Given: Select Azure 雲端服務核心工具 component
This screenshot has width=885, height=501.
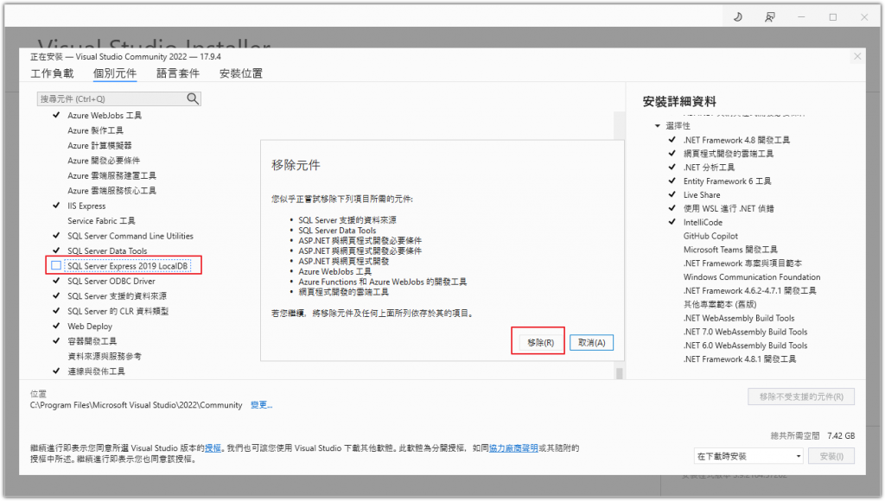Looking at the screenshot, I should point(111,191).
